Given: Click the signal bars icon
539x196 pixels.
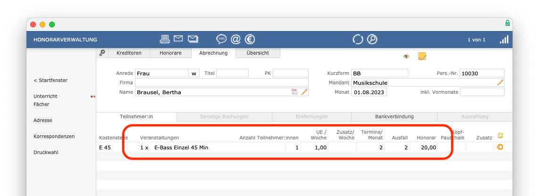Looking at the screenshot, I should tap(504, 40).
